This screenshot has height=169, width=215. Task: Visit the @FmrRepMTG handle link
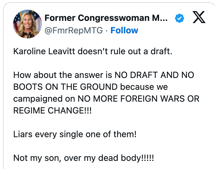[73, 31]
